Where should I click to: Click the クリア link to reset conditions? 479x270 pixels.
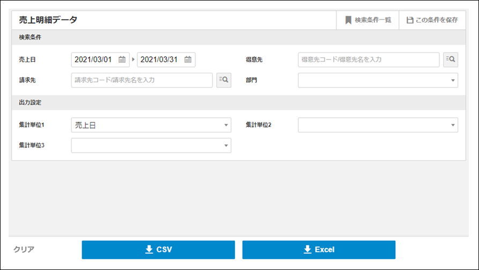pyautogui.click(x=24, y=250)
